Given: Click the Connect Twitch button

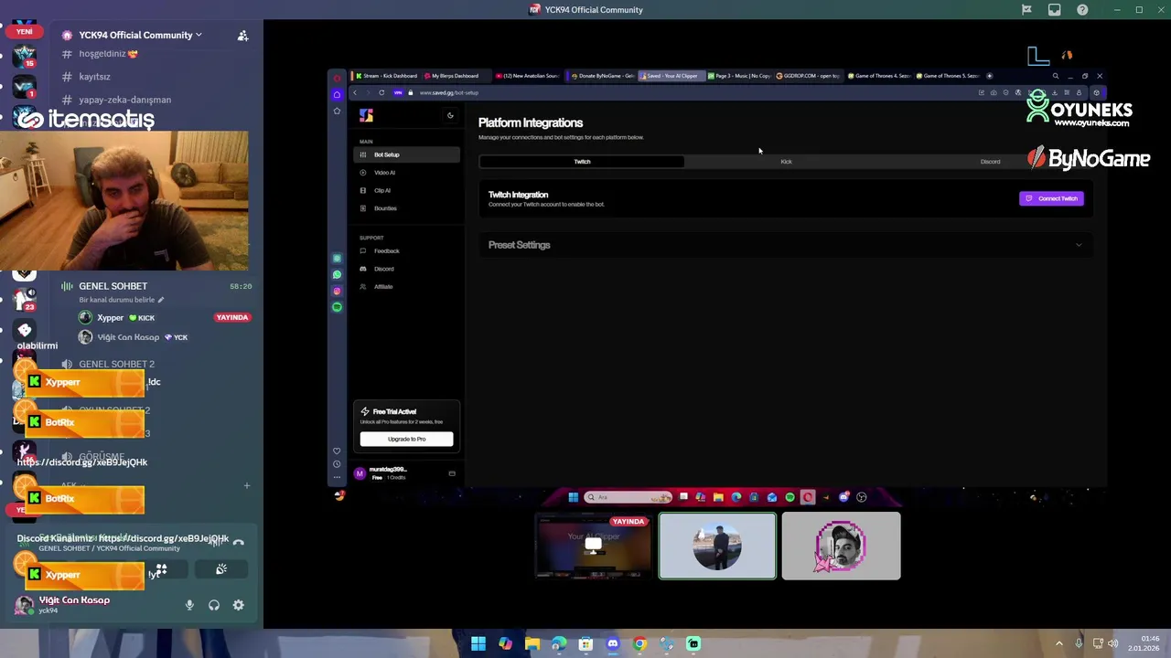Looking at the screenshot, I should point(1051,198).
